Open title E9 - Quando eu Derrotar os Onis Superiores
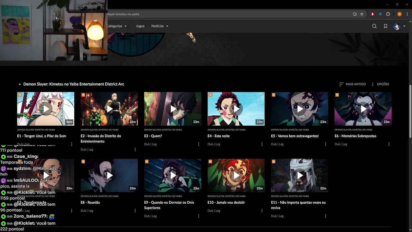Screen dimensions: 412x232 [169, 205]
